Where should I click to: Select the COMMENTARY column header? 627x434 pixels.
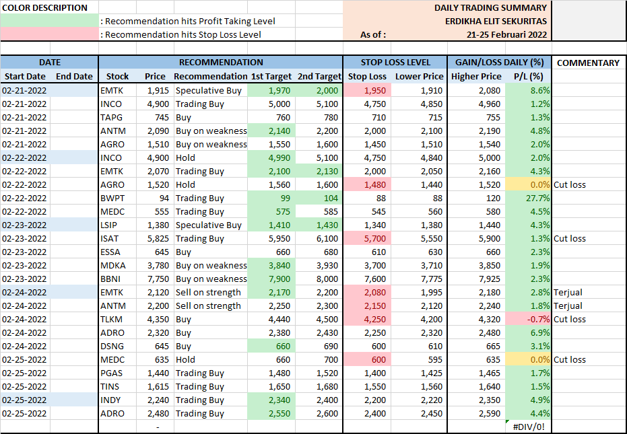click(x=588, y=63)
